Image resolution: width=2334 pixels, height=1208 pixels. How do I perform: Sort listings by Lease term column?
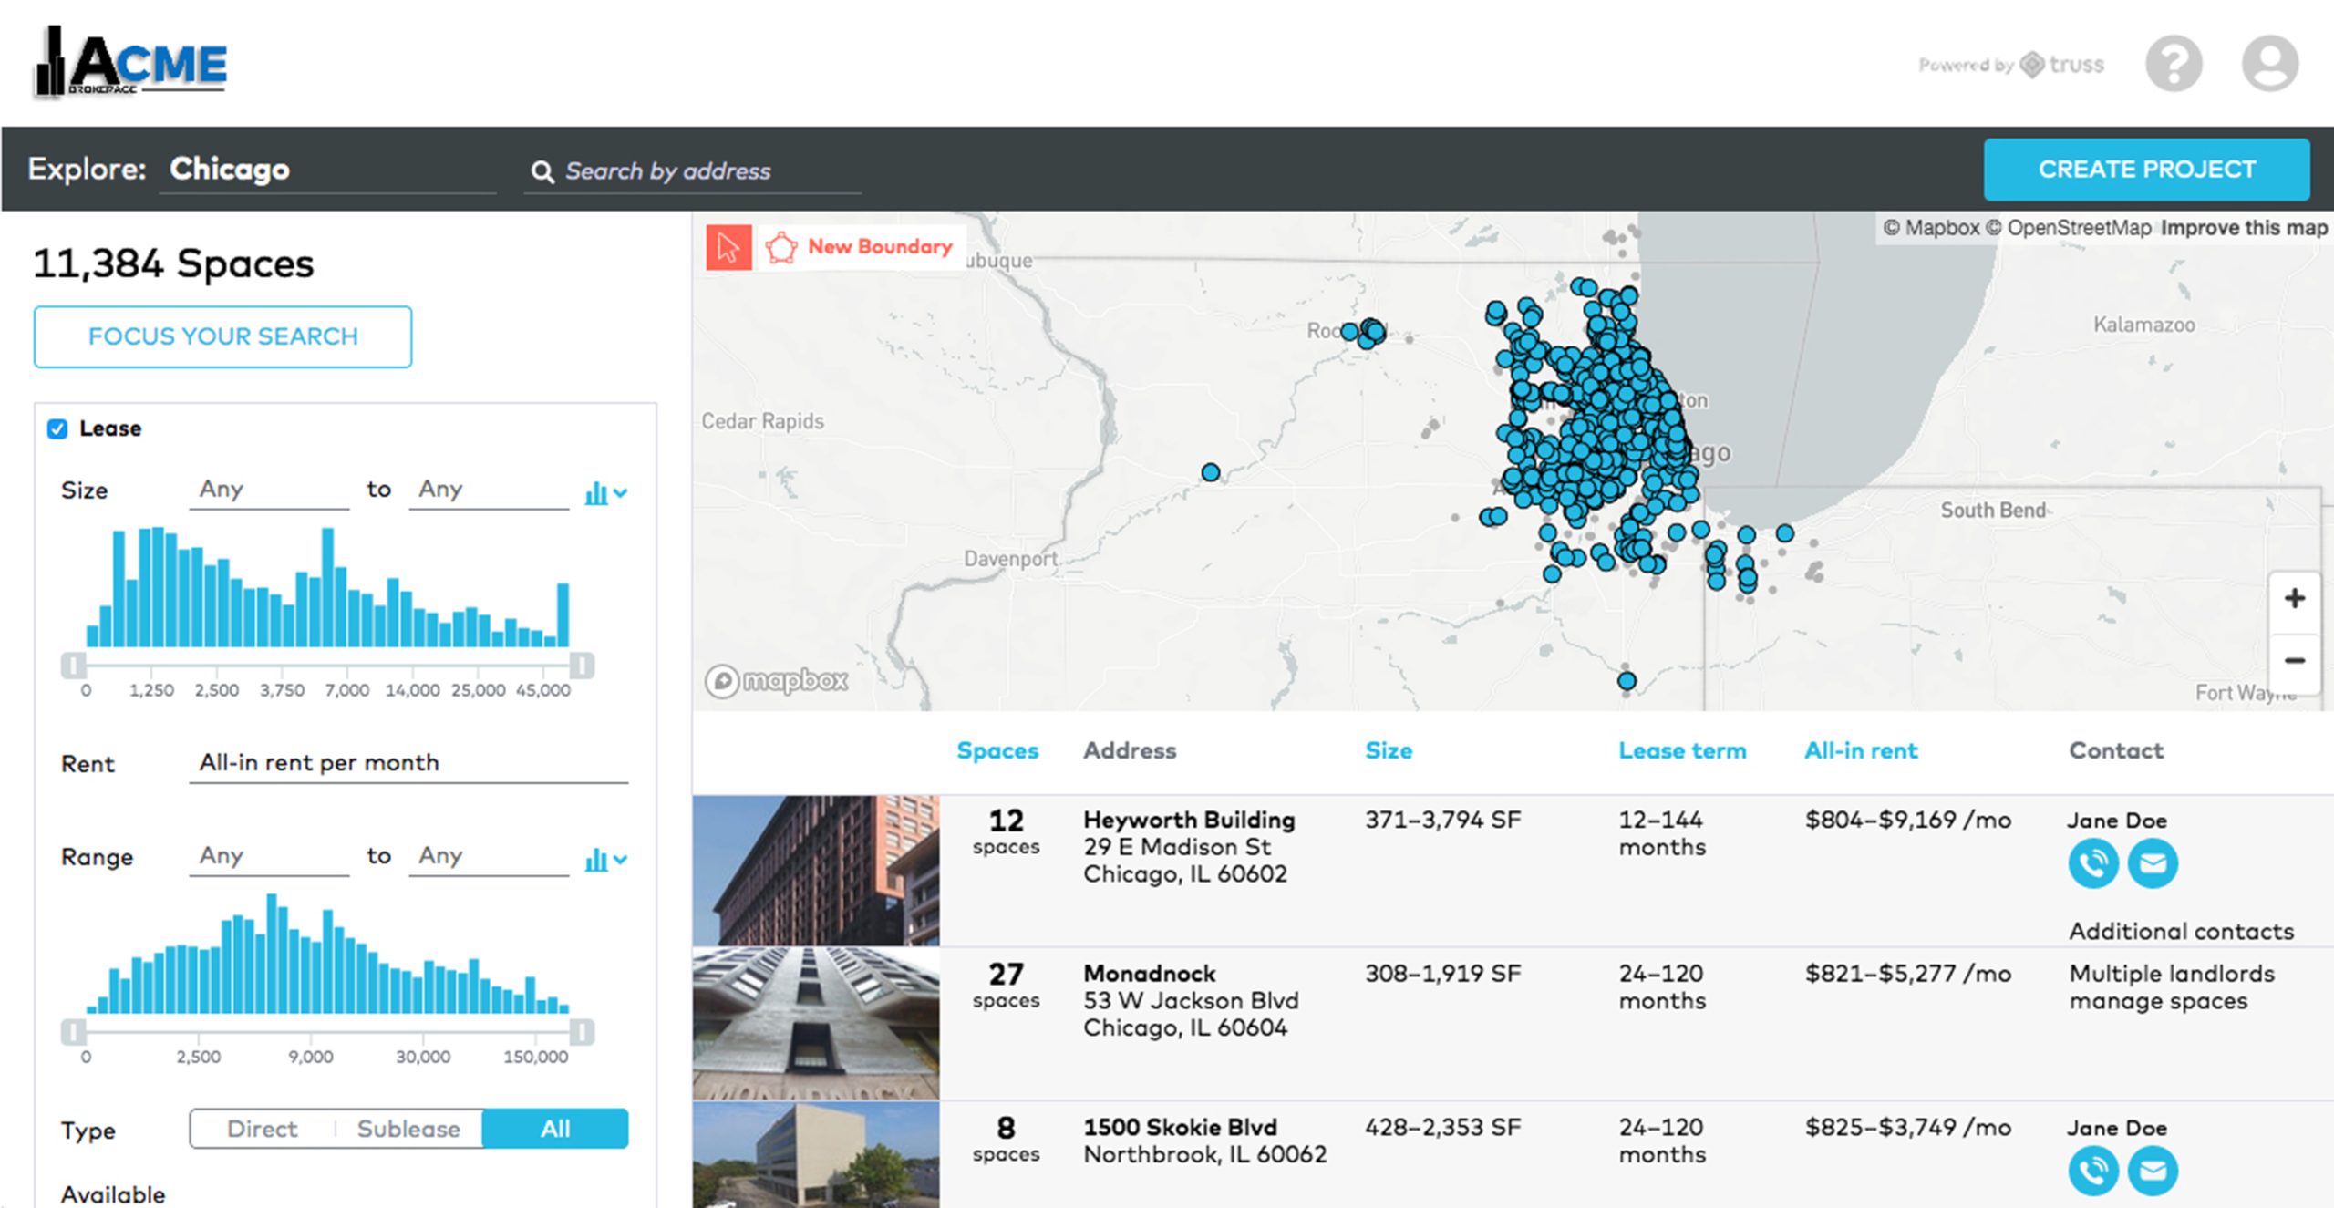pyautogui.click(x=1682, y=750)
